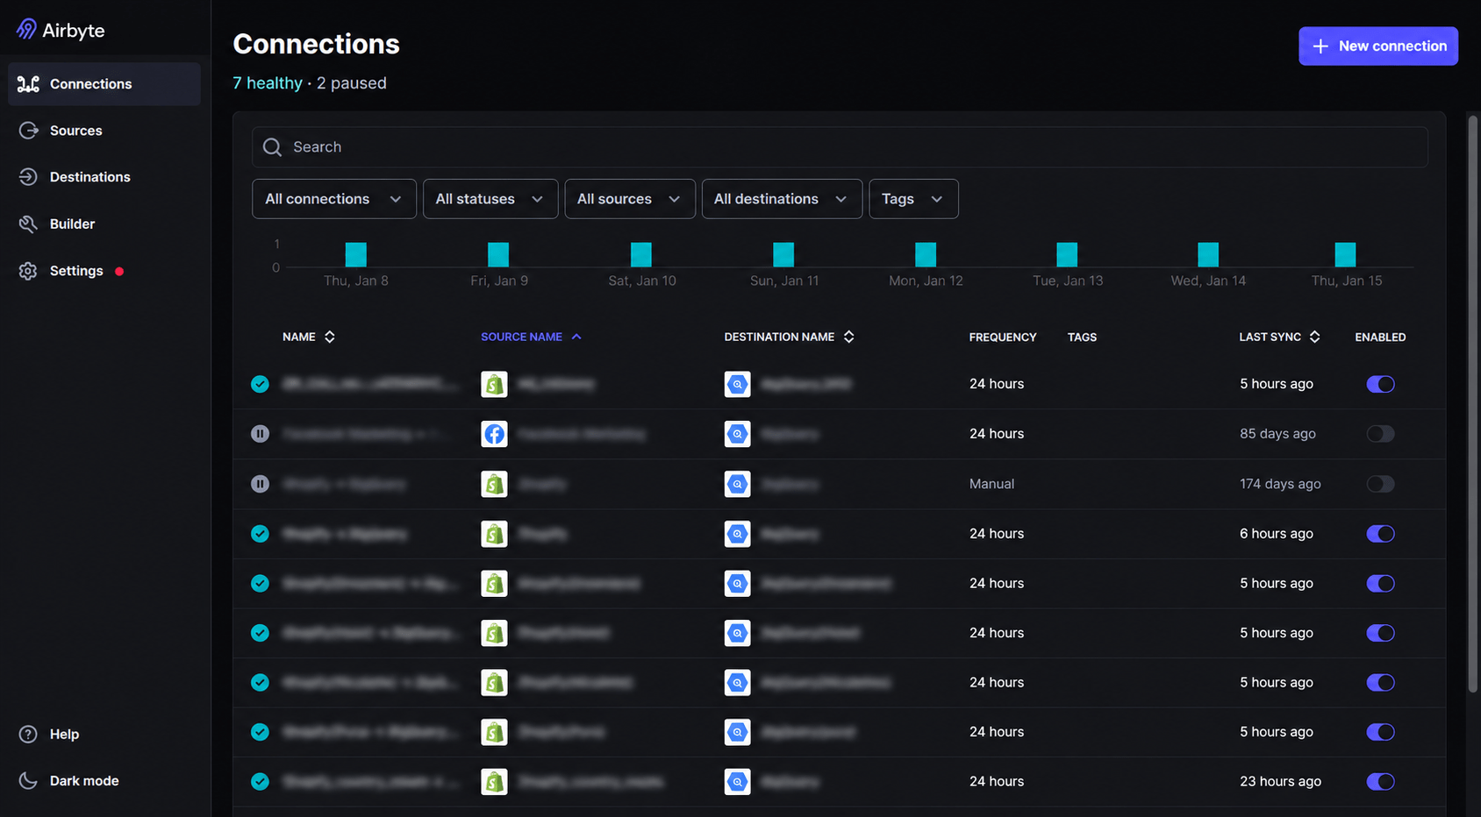1481x817 pixels.
Task: Click the '85 days ago' last sync cell
Action: [x=1277, y=434]
